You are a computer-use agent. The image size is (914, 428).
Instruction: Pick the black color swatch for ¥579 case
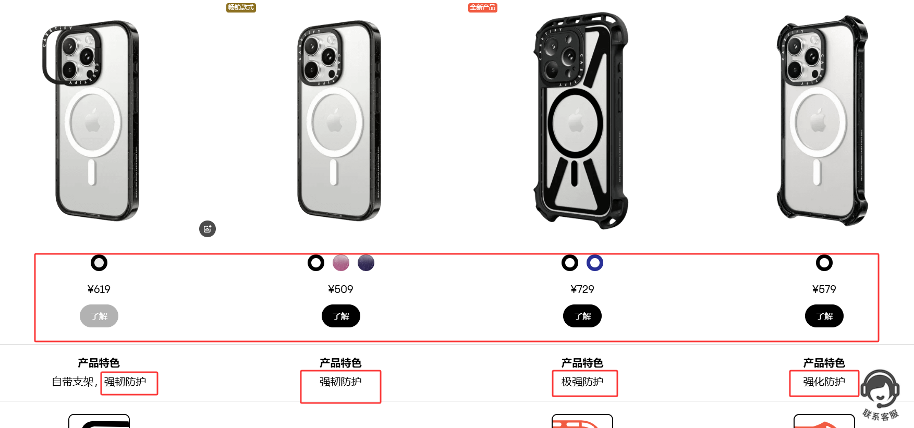(824, 263)
